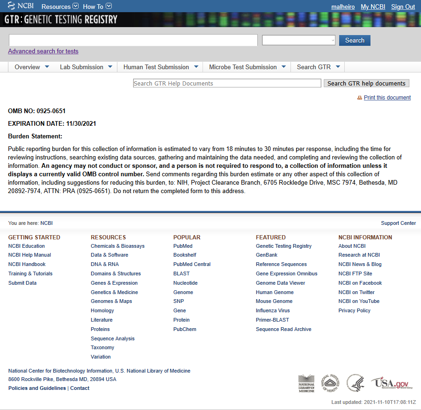This screenshot has height=410, width=421.
Task: Open the malheiro account link
Action: pos(343,7)
